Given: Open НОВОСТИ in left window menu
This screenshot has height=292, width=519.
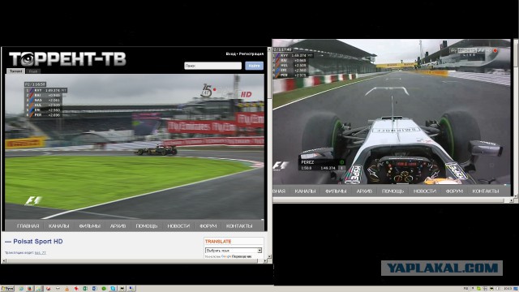Looking at the screenshot, I should coord(178,225).
